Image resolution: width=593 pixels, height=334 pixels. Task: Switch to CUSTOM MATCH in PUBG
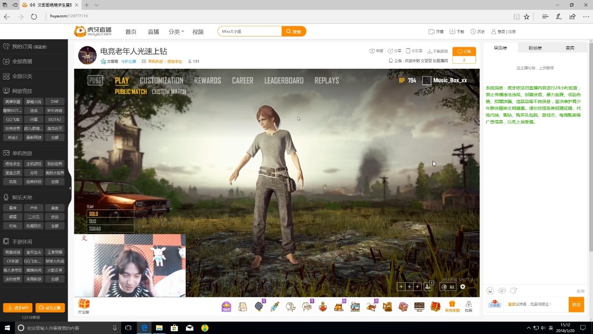[169, 92]
